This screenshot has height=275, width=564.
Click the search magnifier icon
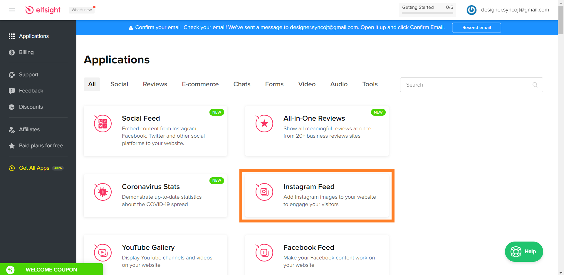pyautogui.click(x=535, y=85)
